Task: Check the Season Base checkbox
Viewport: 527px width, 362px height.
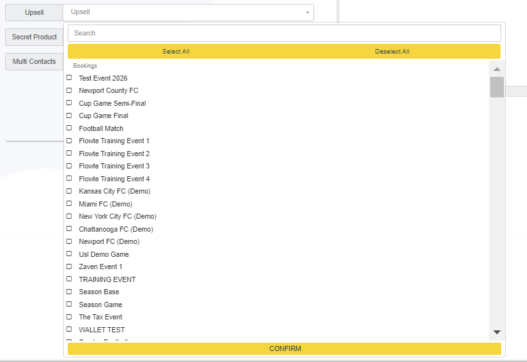Action: (x=69, y=292)
